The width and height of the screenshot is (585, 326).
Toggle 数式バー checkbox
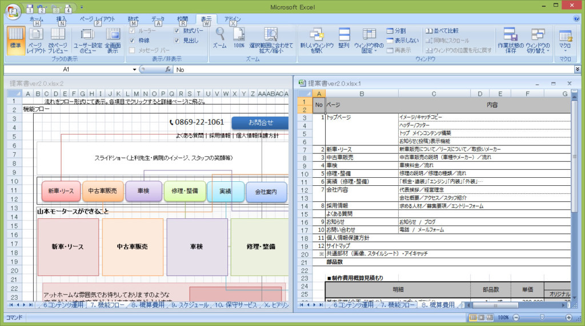177,31
